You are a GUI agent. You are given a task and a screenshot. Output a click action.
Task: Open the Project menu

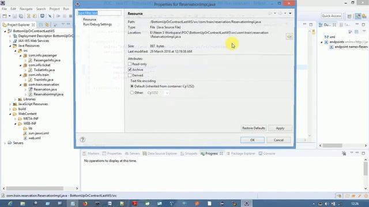point(54,9)
